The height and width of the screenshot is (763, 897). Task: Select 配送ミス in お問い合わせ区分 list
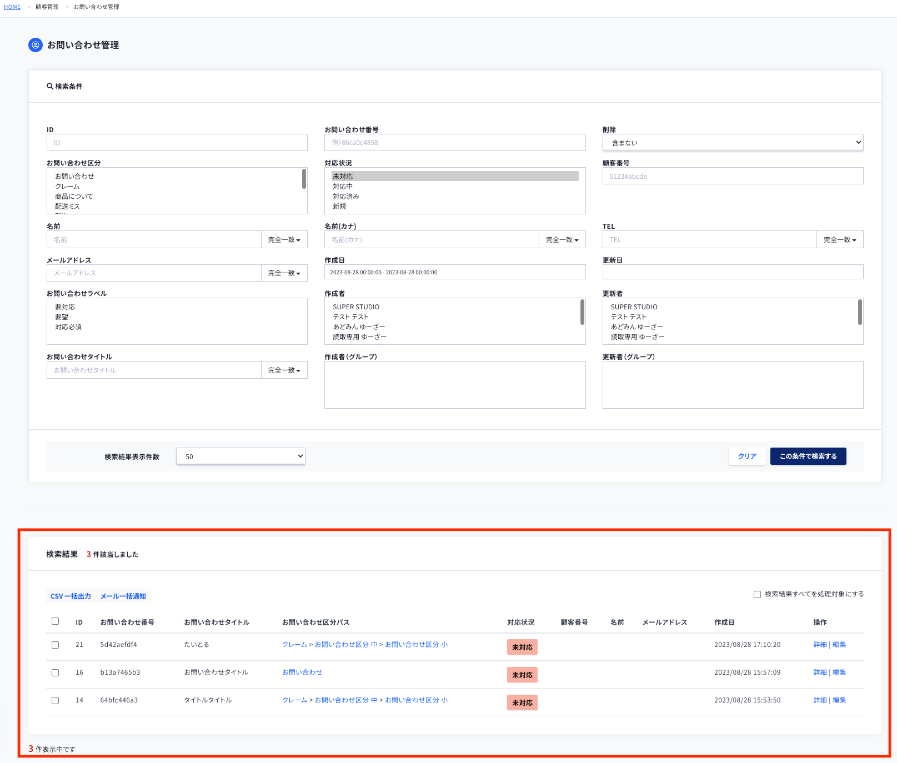[67, 206]
